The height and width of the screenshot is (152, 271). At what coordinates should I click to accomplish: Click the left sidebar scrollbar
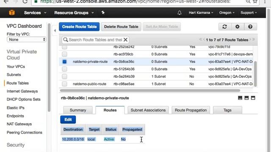pos(49,68)
